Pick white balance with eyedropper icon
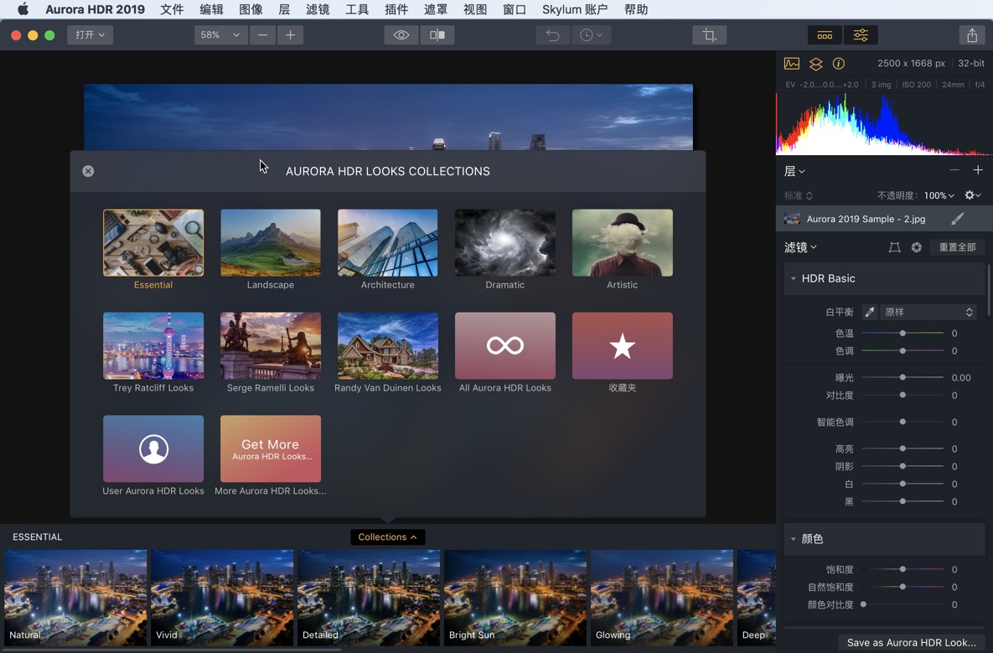The width and height of the screenshot is (993, 653). (x=870, y=312)
